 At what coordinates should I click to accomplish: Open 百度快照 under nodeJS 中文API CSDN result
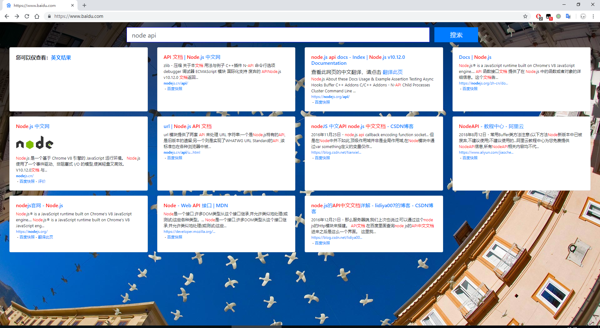(322, 158)
